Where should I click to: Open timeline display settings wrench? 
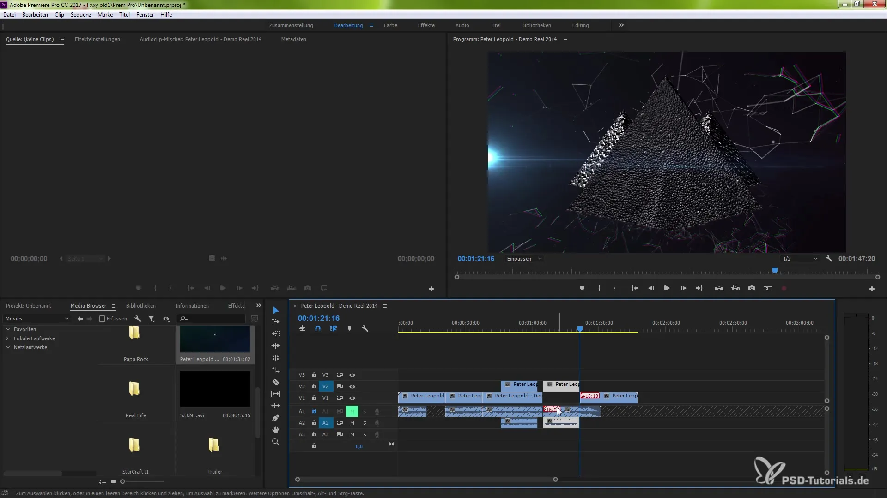[365, 329]
